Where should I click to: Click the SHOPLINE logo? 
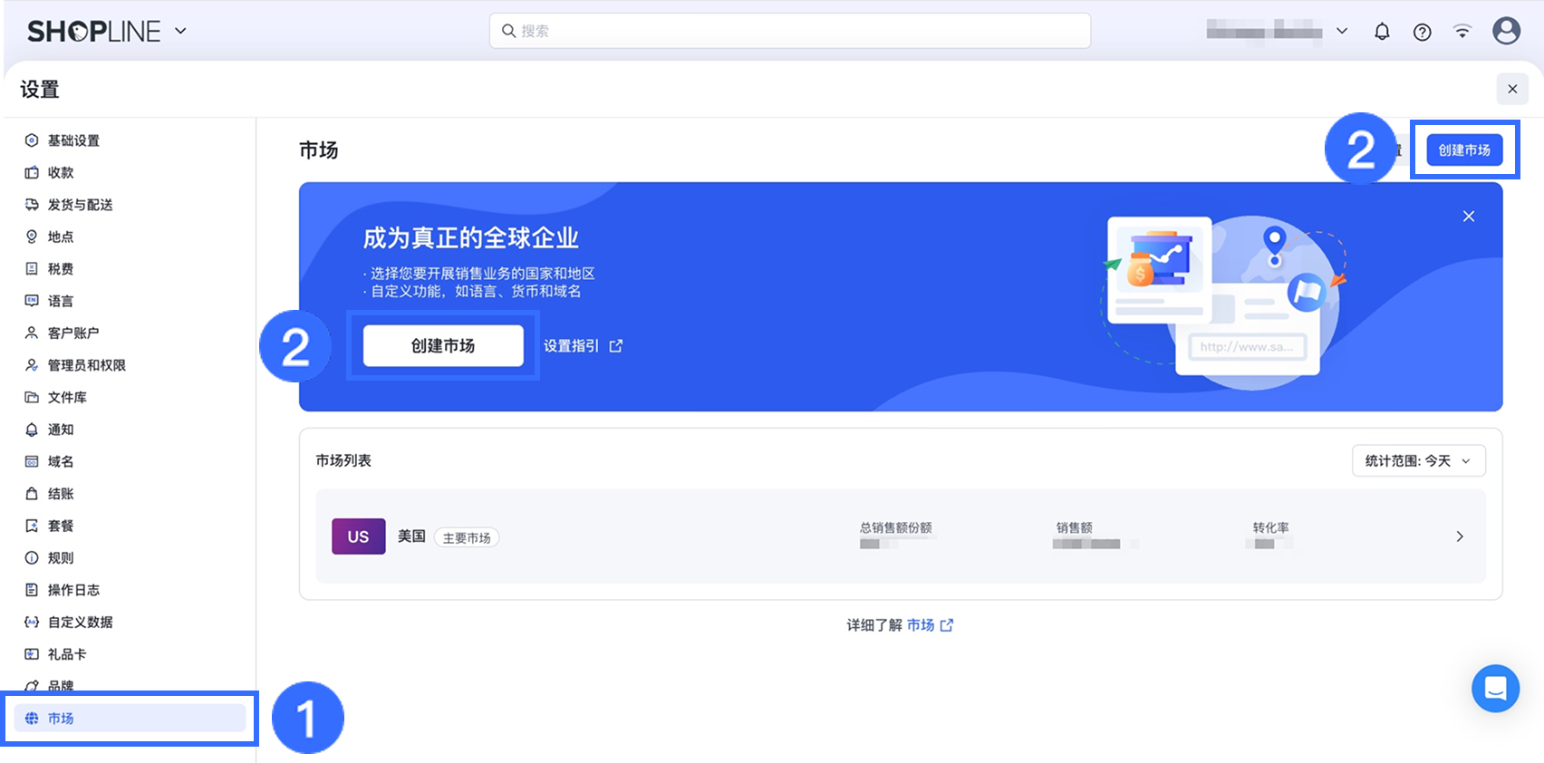pyautogui.click(x=94, y=32)
